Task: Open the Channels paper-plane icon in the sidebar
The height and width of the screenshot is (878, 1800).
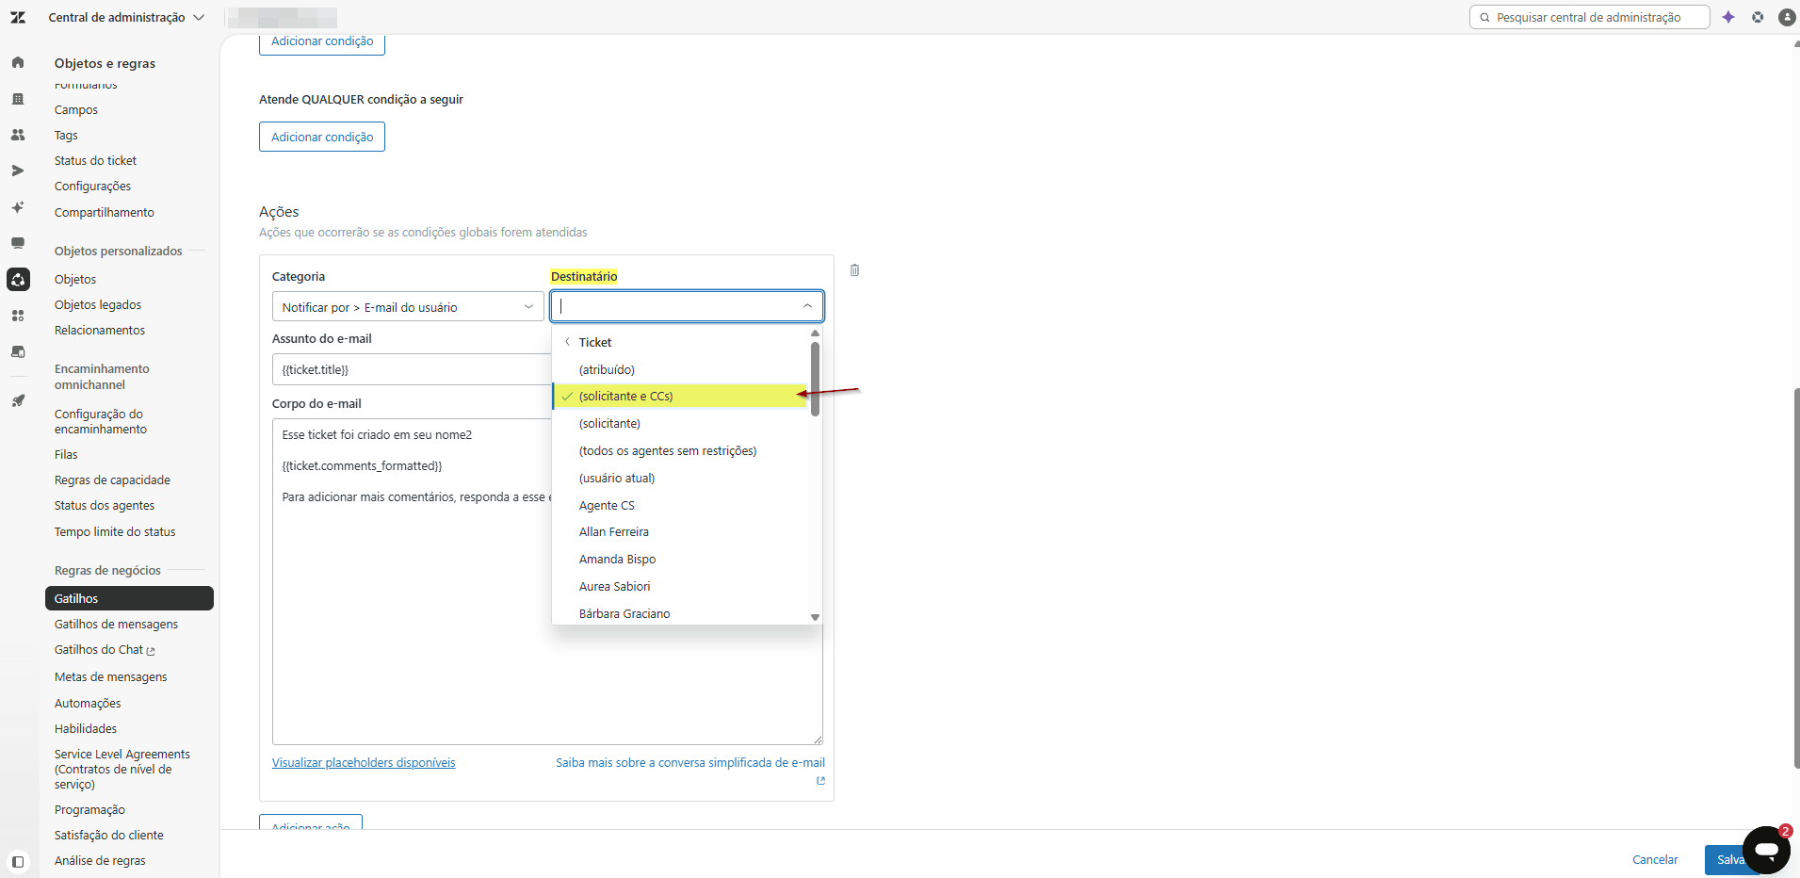Action: [18, 171]
